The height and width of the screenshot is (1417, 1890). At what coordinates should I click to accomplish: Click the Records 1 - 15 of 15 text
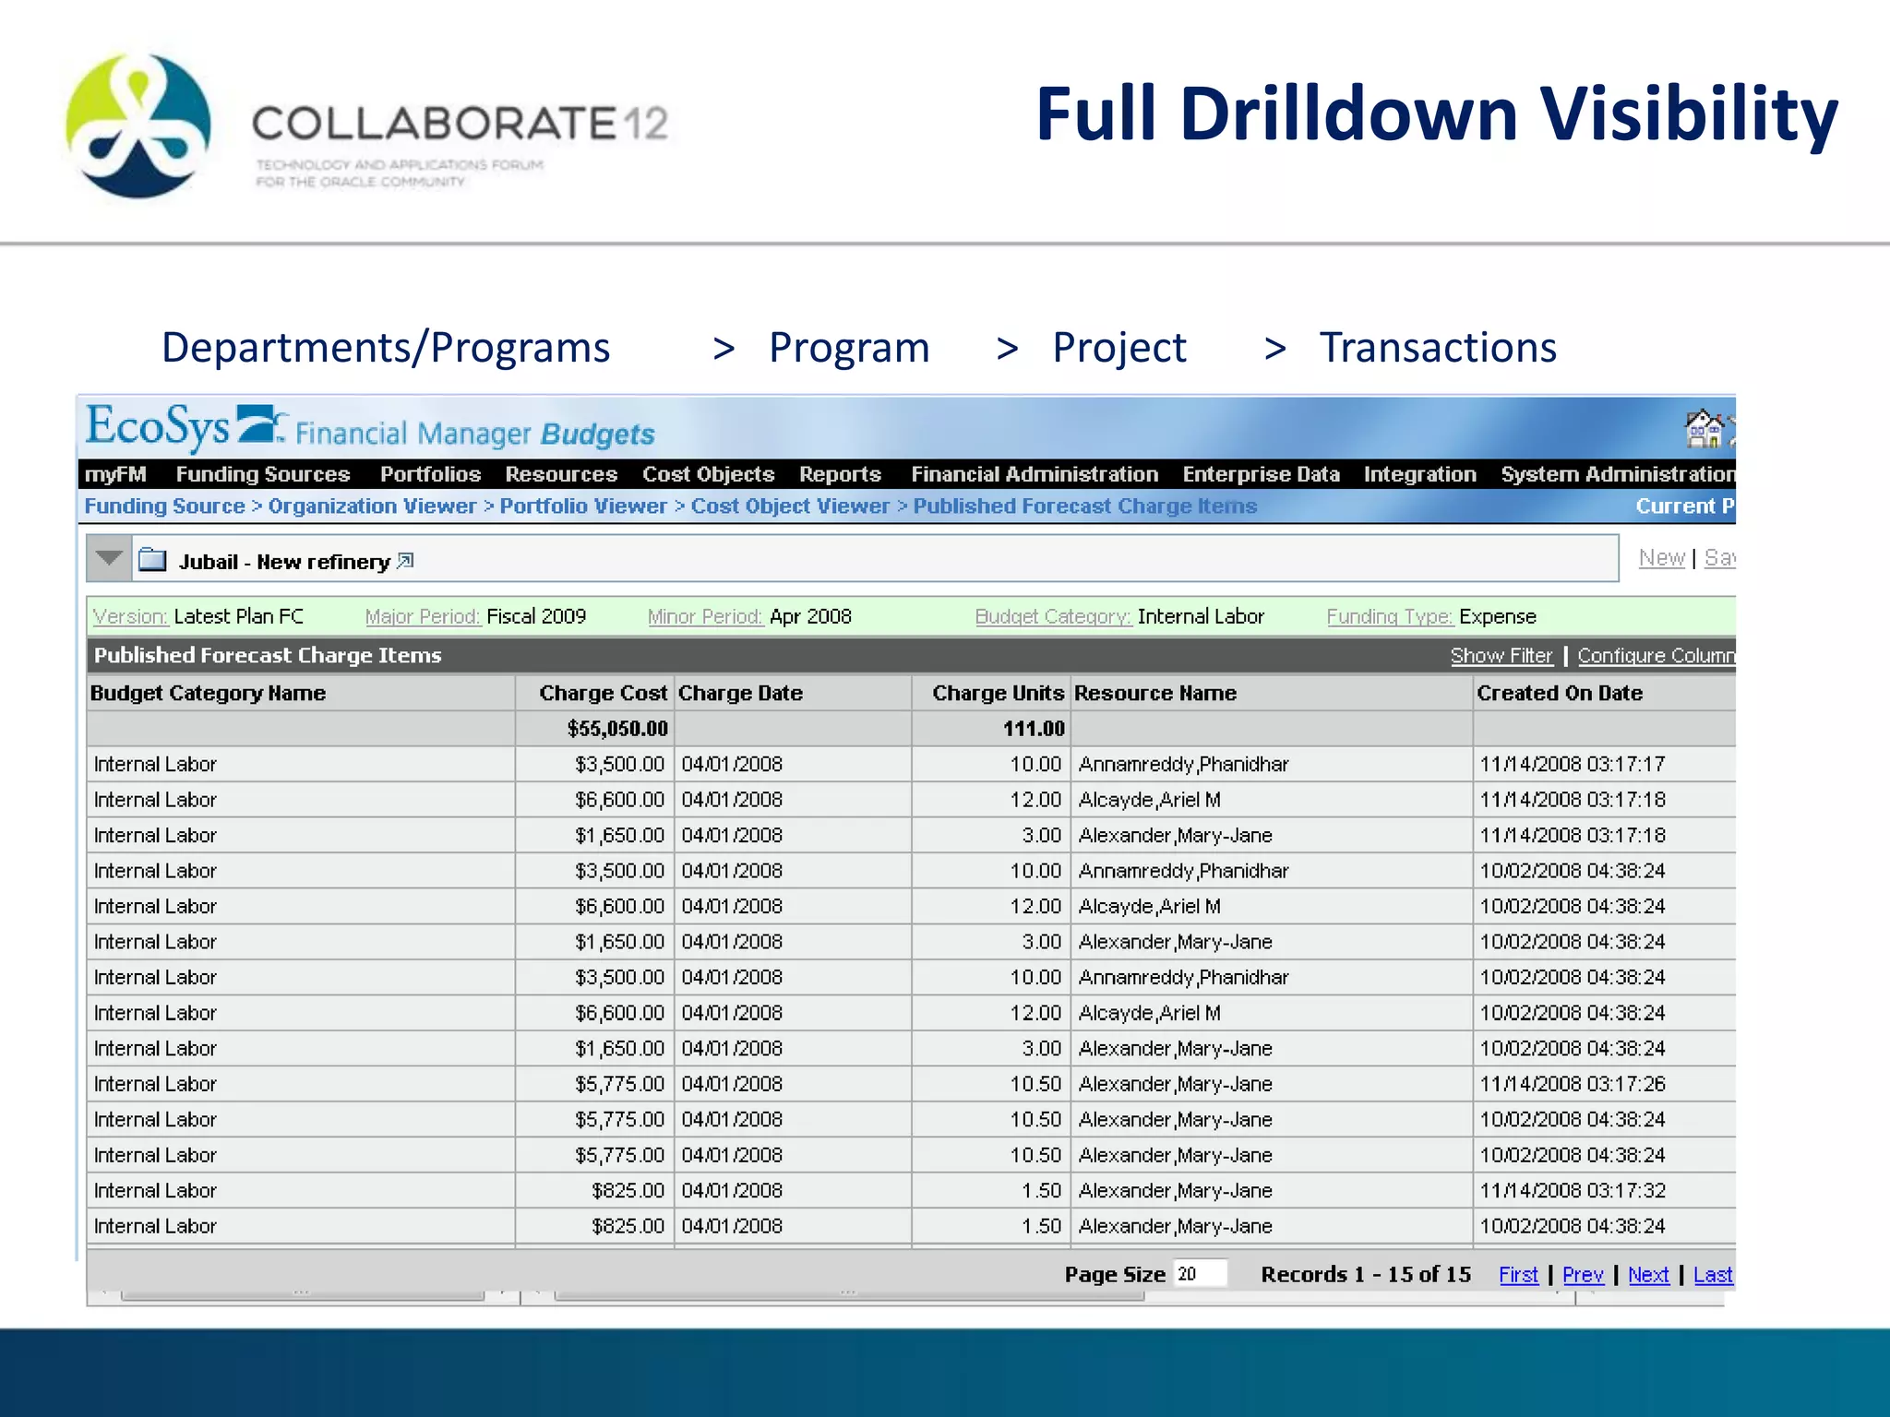point(1366,1275)
